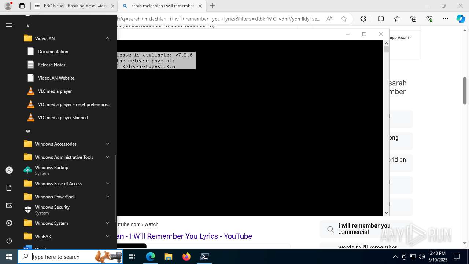Open a new Edge tab

click(x=212, y=6)
